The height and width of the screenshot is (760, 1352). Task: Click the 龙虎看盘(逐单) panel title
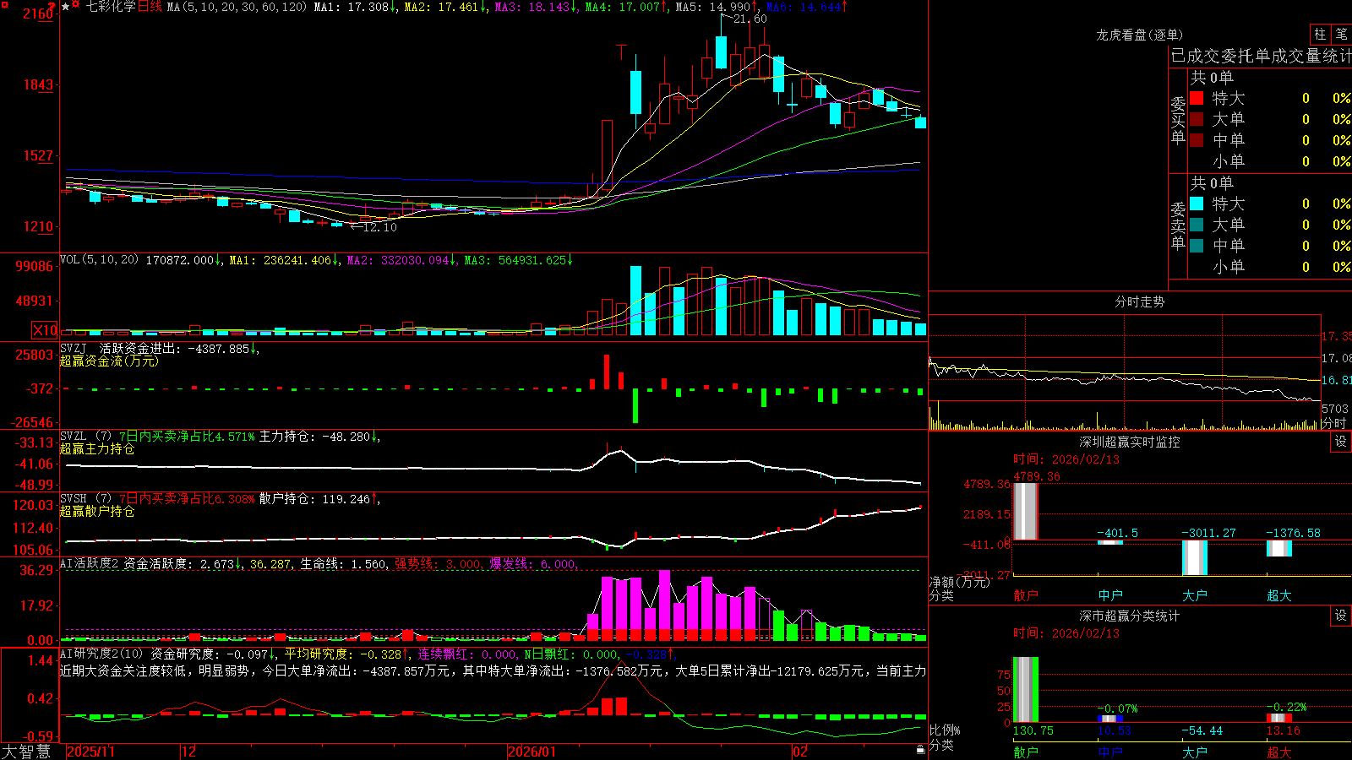point(1139,35)
